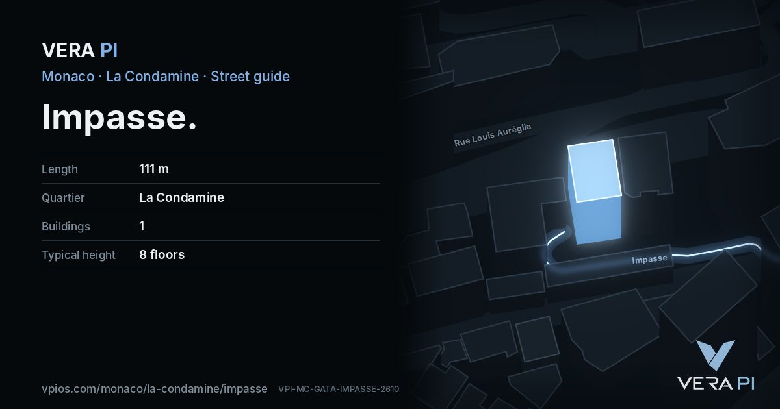Click the 8 floors value
Image resolution: width=780 pixels, height=409 pixels.
162,255
